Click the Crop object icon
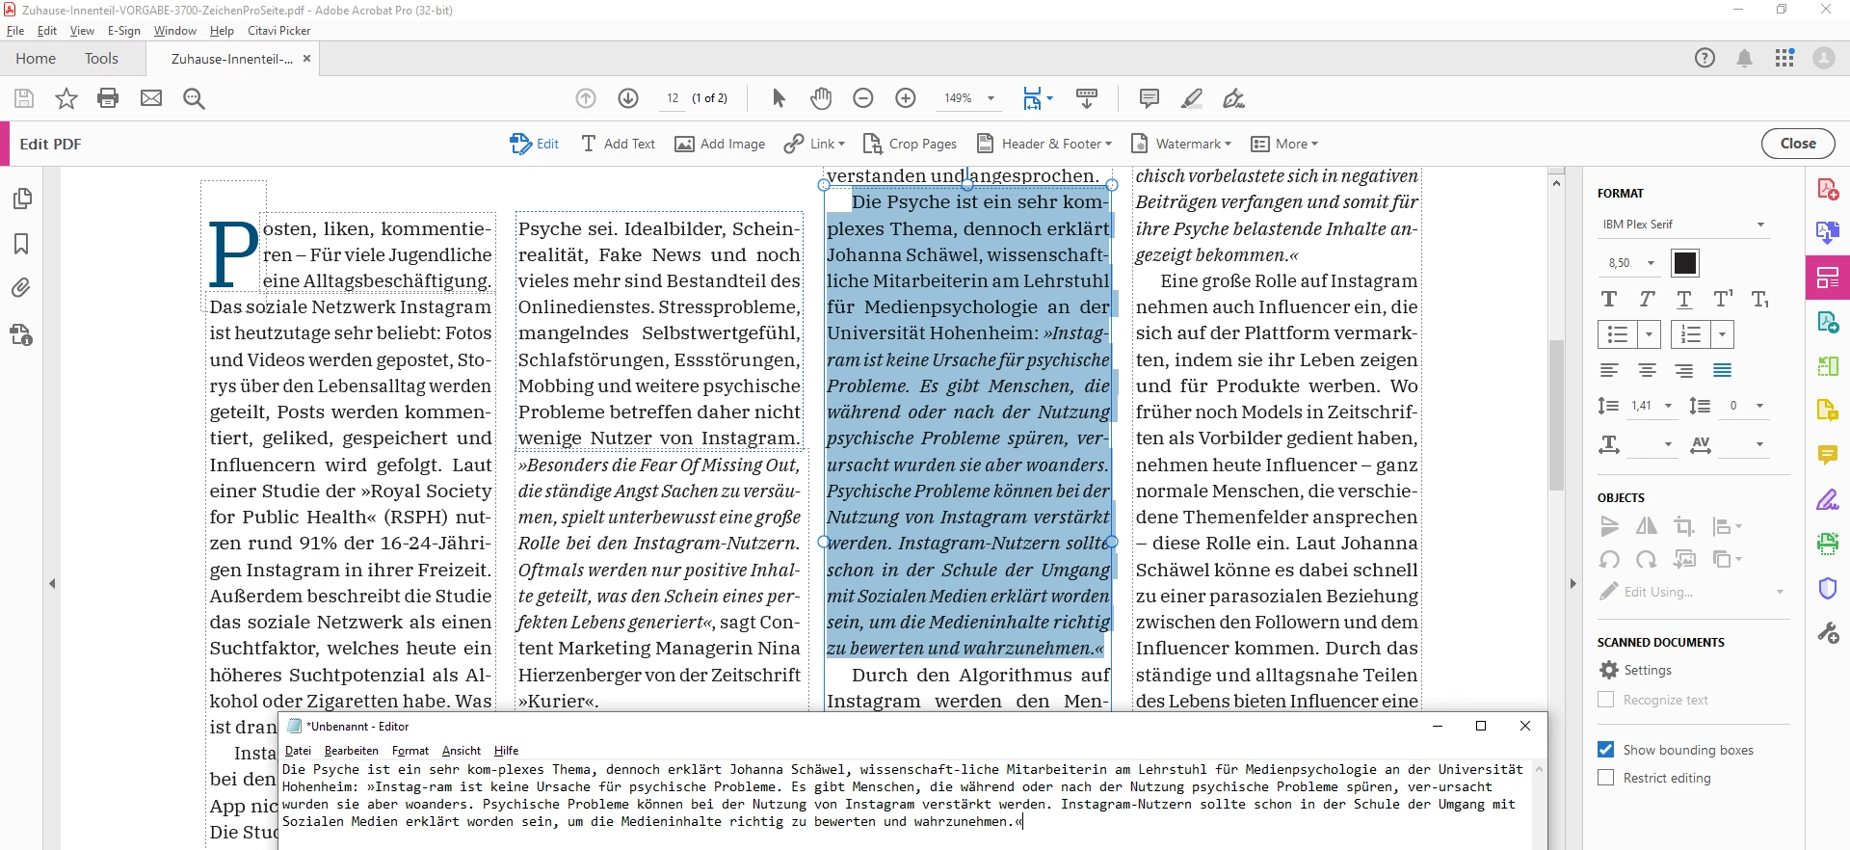 1684,526
